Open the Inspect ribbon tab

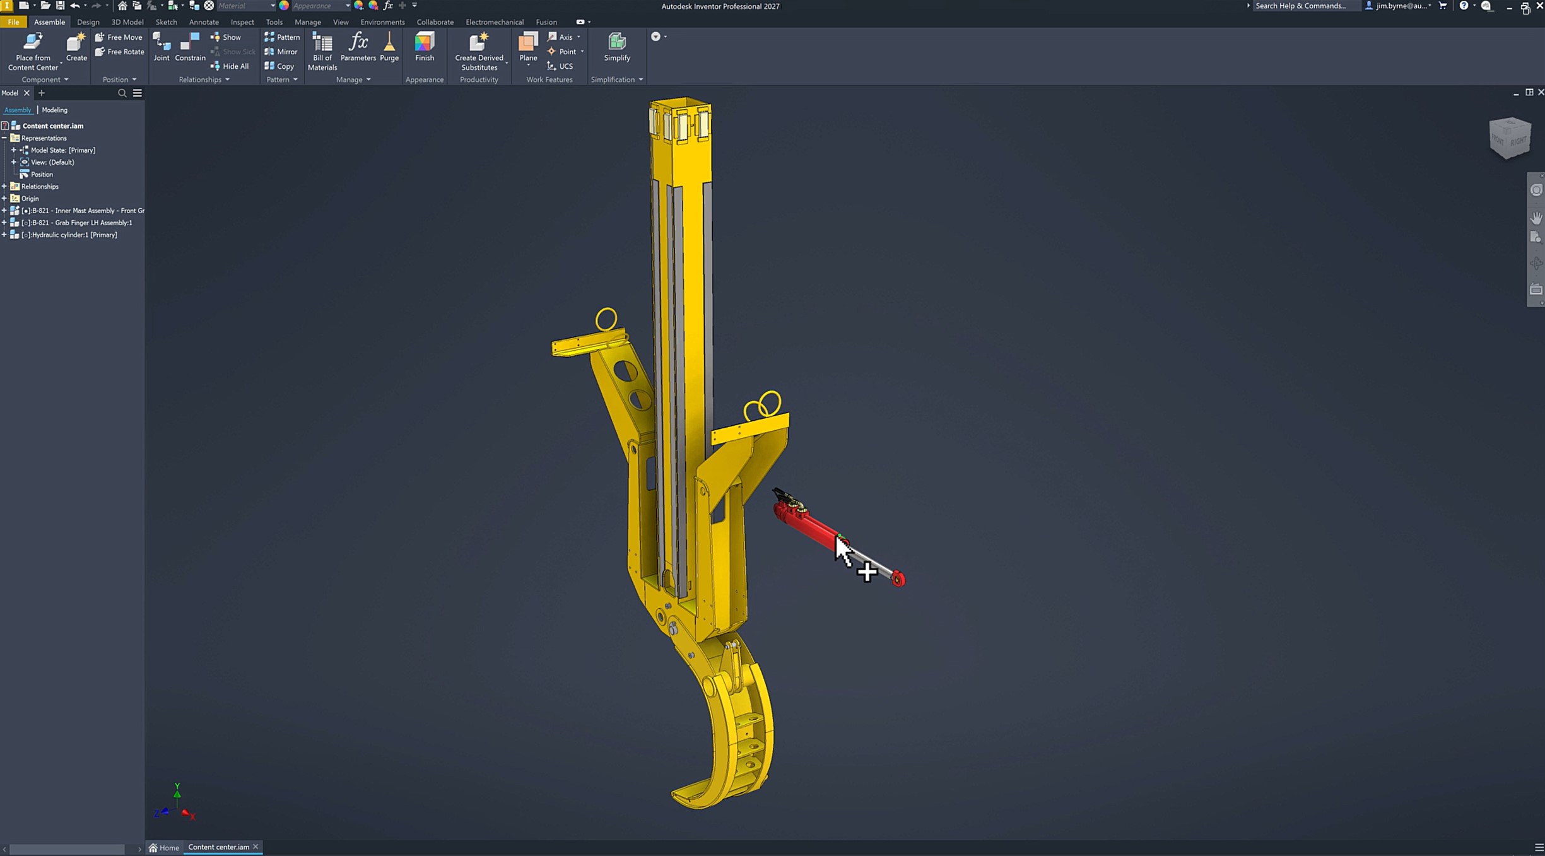tap(242, 22)
